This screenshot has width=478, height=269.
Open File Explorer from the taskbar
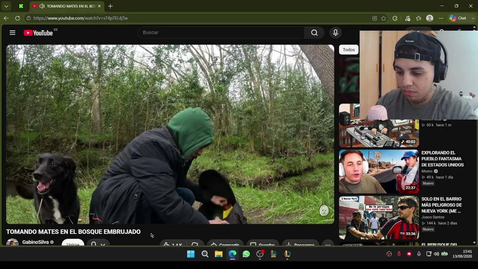click(x=218, y=254)
